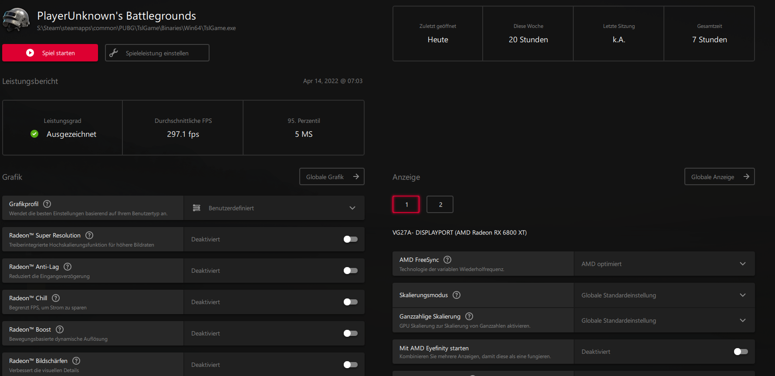Open help icon for Radeon Anti-Lag
775x376 pixels.
tap(68, 267)
